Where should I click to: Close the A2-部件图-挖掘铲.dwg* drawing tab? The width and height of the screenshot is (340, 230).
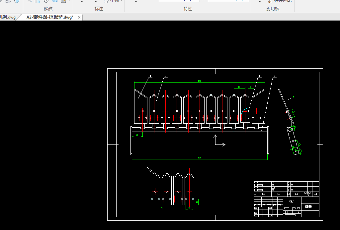point(79,18)
